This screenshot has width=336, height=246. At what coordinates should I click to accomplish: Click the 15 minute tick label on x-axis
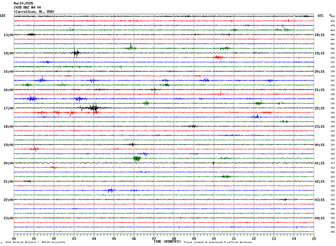314,239
